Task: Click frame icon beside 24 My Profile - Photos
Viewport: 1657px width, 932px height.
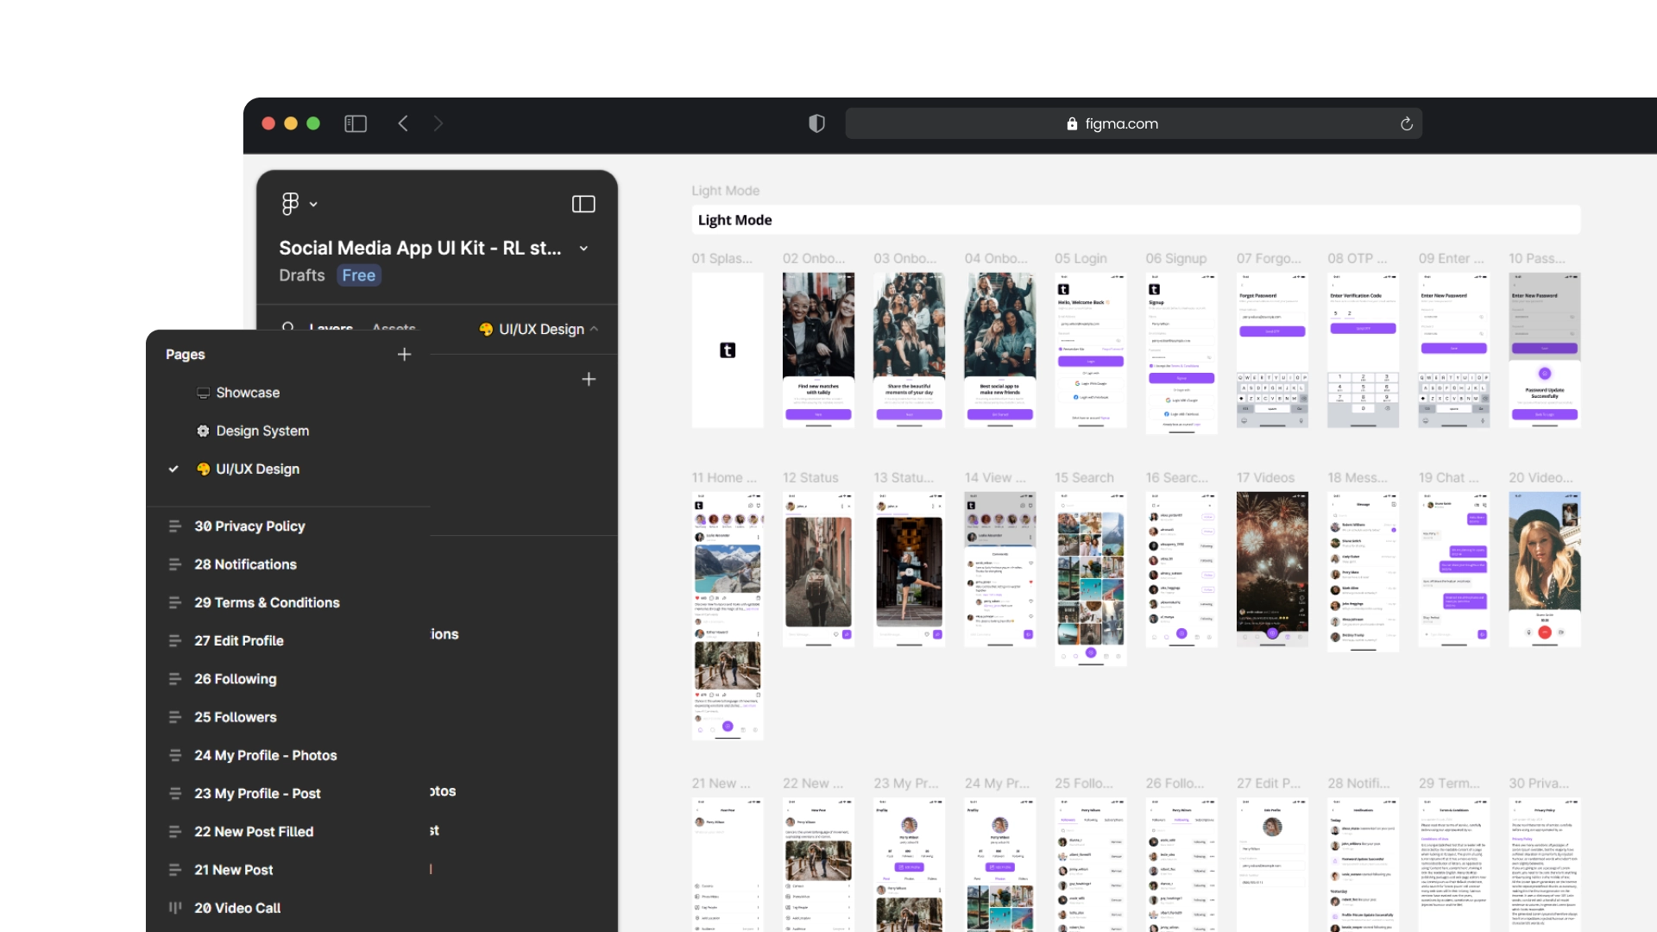Action: tap(175, 755)
